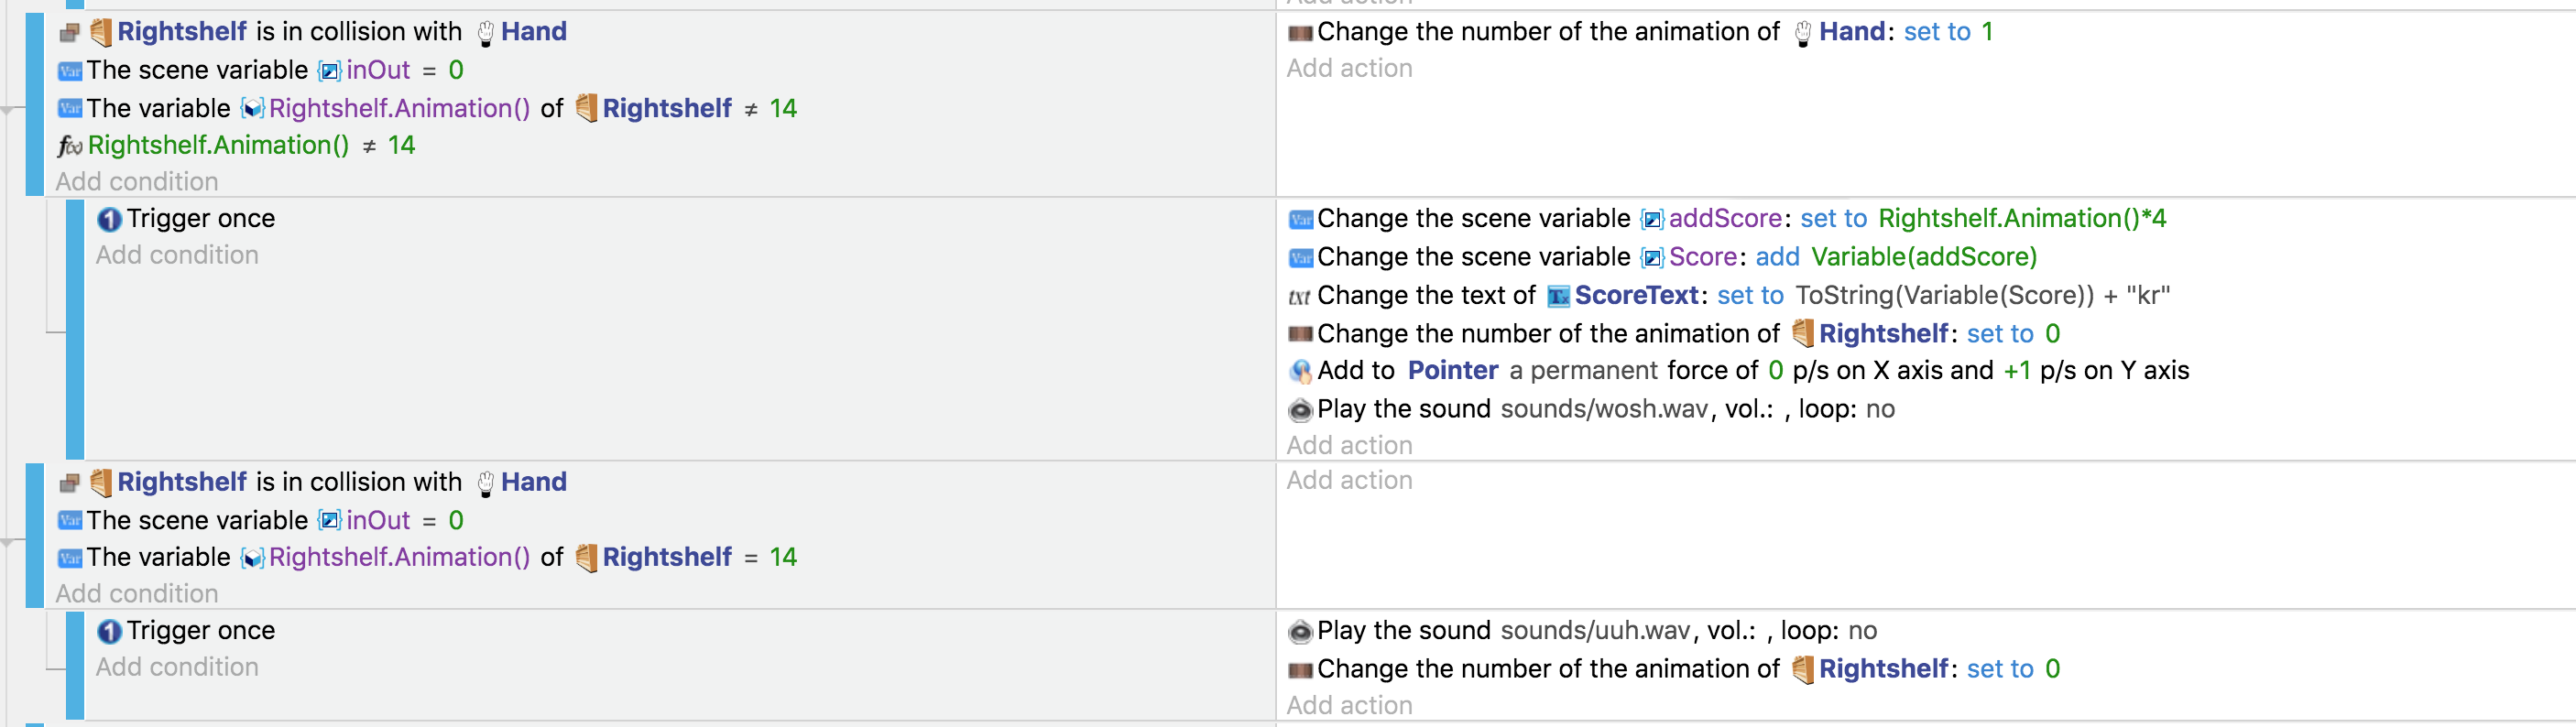Click the Trigger once icon in the wosh.wav sub-event
This screenshot has width=2576, height=727.
click(109, 220)
